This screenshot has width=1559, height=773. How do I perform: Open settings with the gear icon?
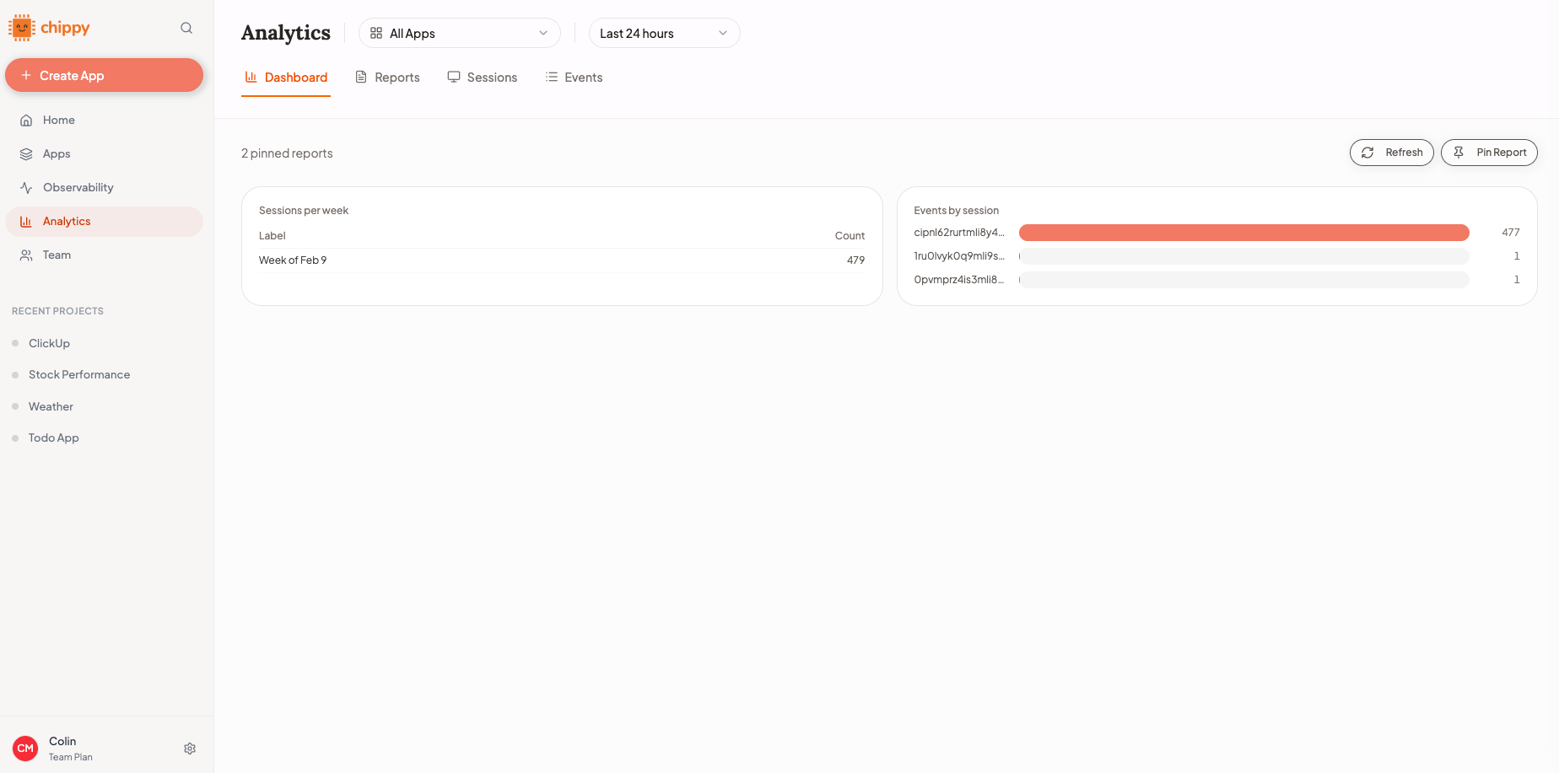coord(190,749)
